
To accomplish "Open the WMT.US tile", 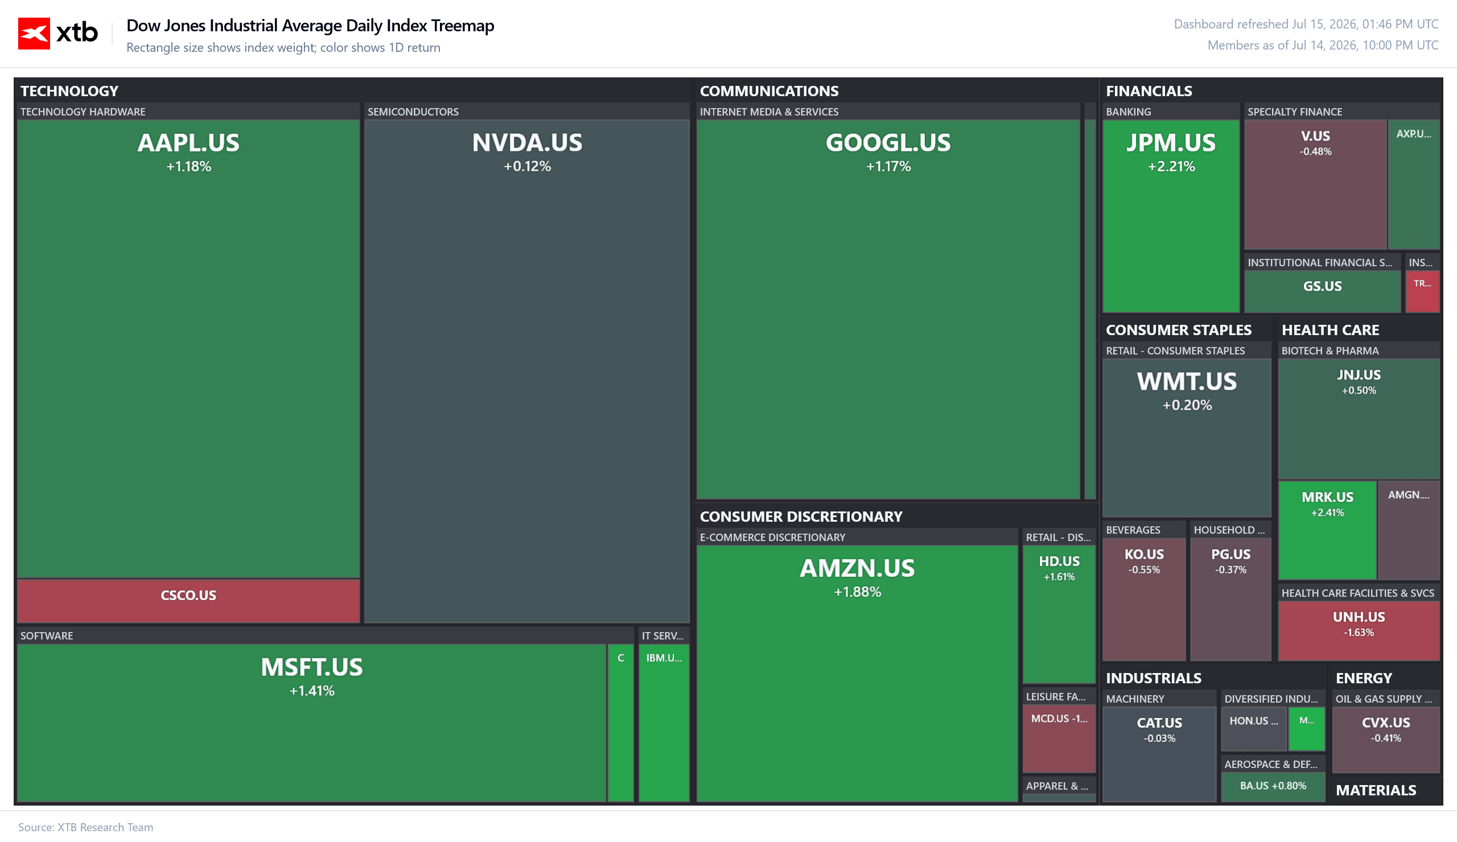I will click(1187, 437).
